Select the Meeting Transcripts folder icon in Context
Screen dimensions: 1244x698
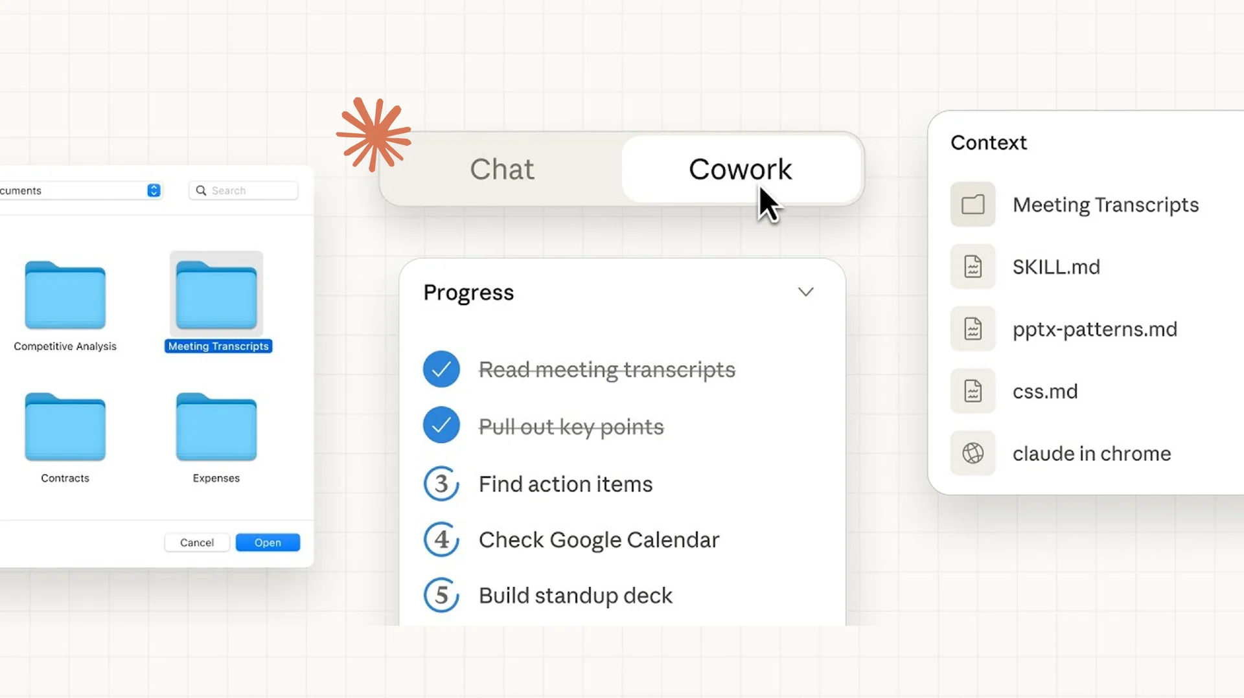click(x=973, y=205)
